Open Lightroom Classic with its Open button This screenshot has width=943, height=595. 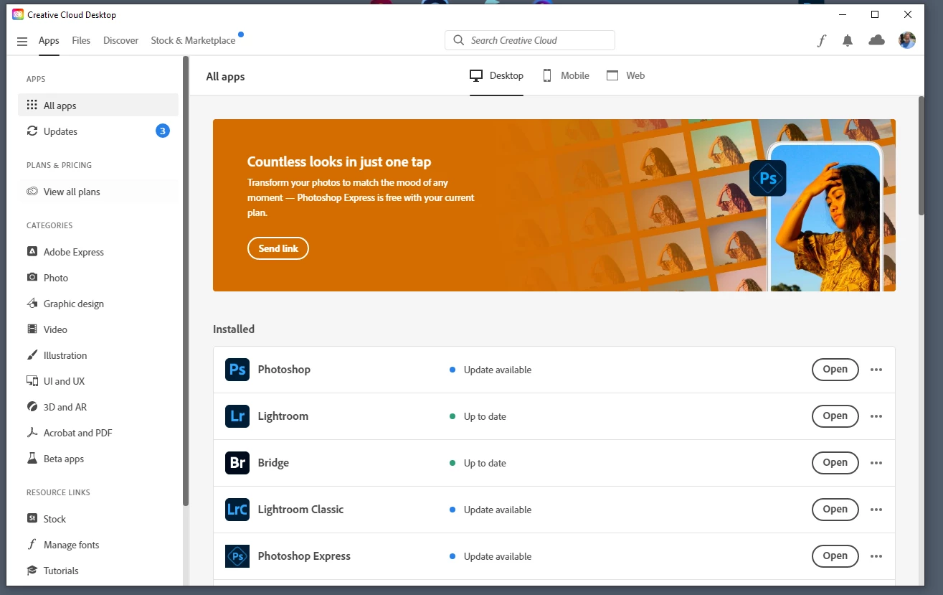835,510
